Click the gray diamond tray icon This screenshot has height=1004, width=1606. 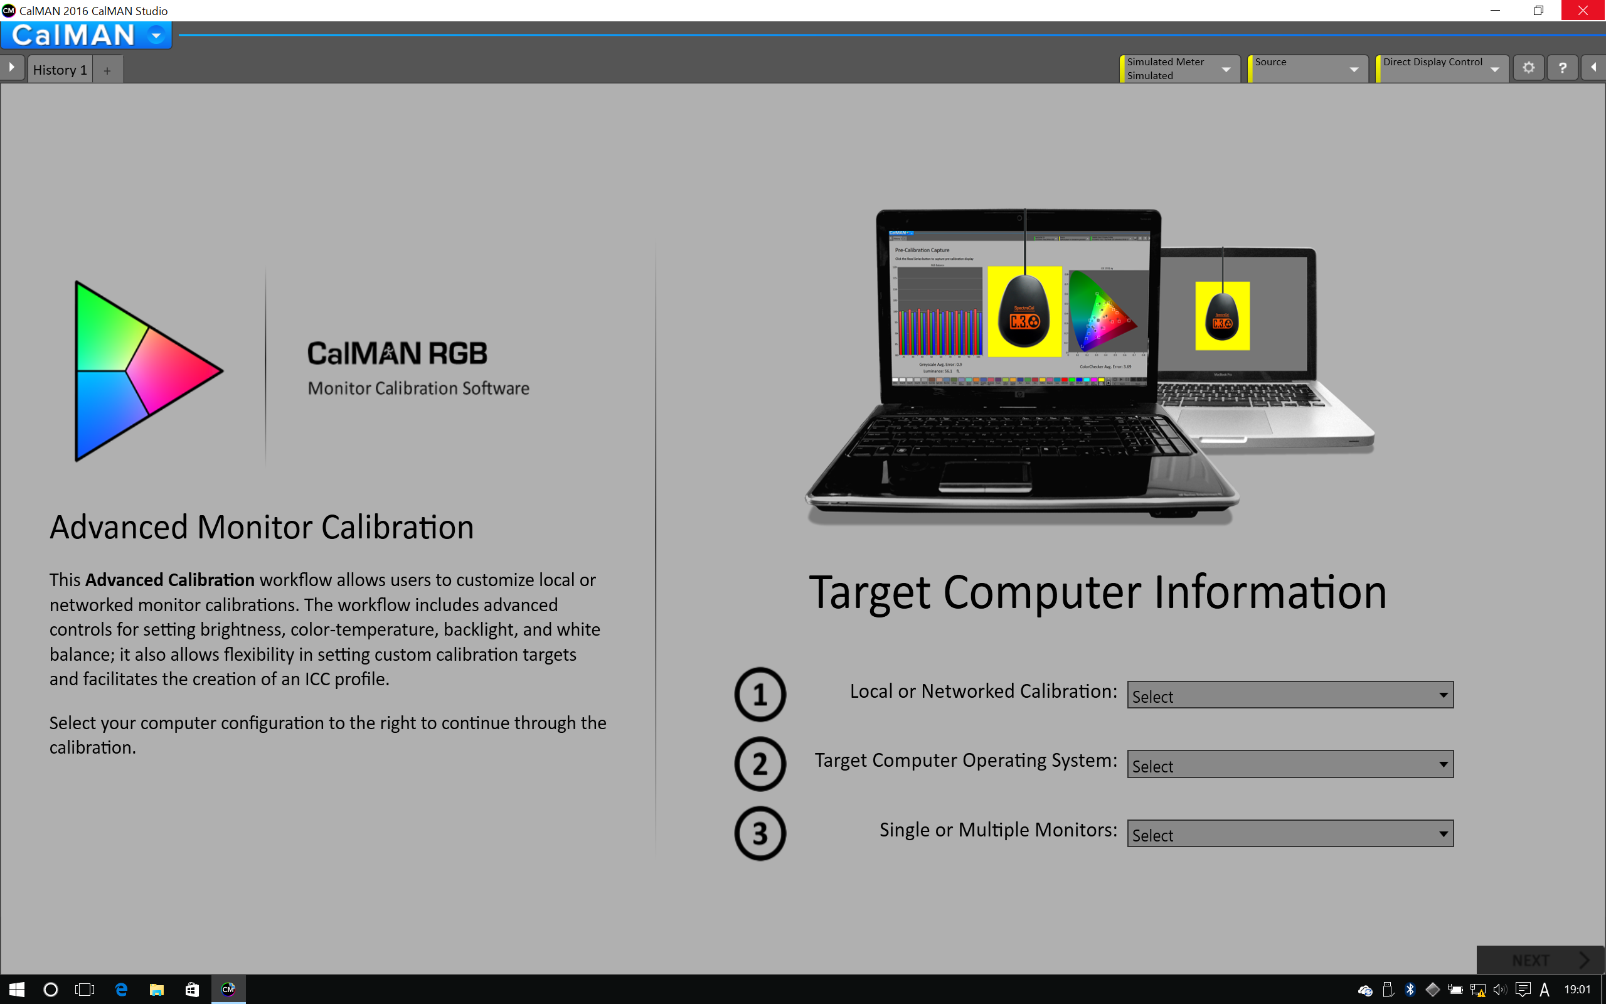coord(1433,990)
